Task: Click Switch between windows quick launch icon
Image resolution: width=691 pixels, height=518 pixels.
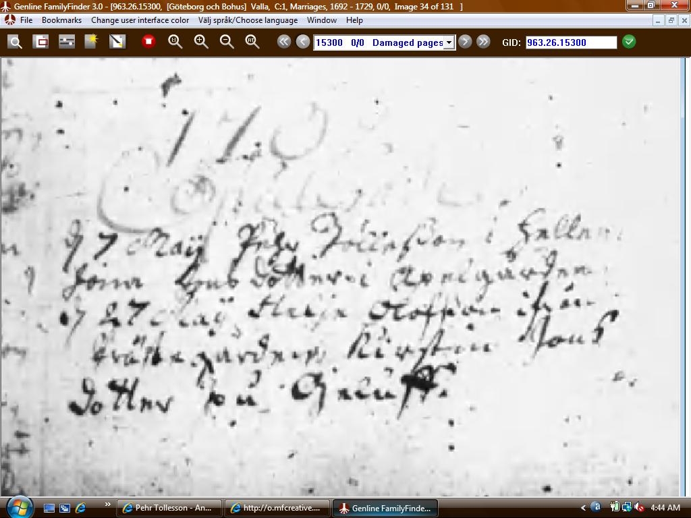Action: (65, 509)
